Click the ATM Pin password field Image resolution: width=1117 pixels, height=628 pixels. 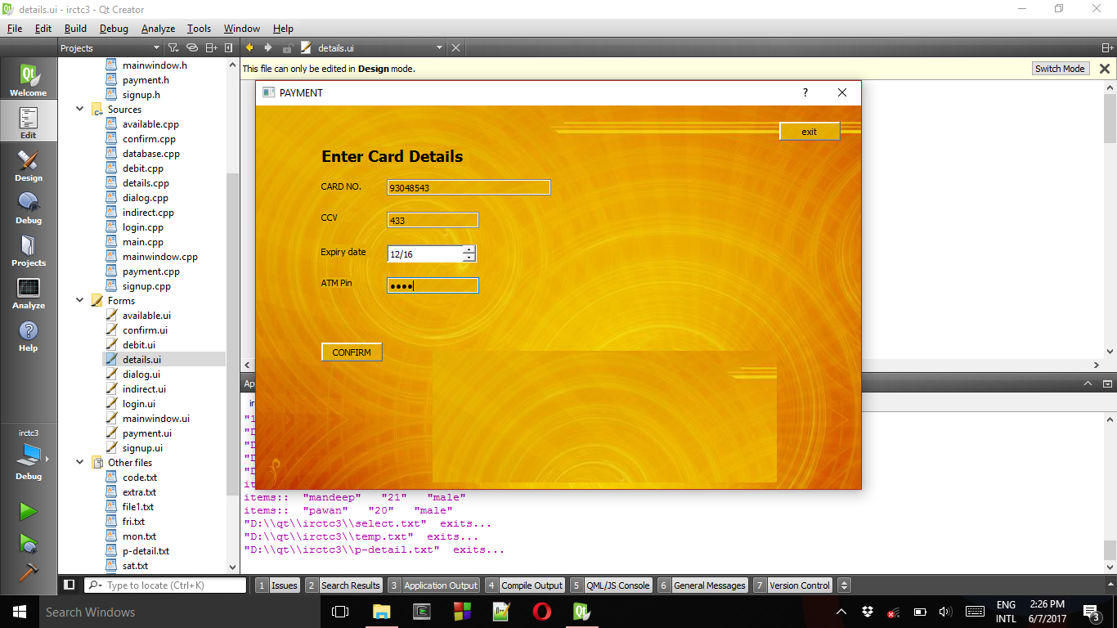tap(433, 285)
